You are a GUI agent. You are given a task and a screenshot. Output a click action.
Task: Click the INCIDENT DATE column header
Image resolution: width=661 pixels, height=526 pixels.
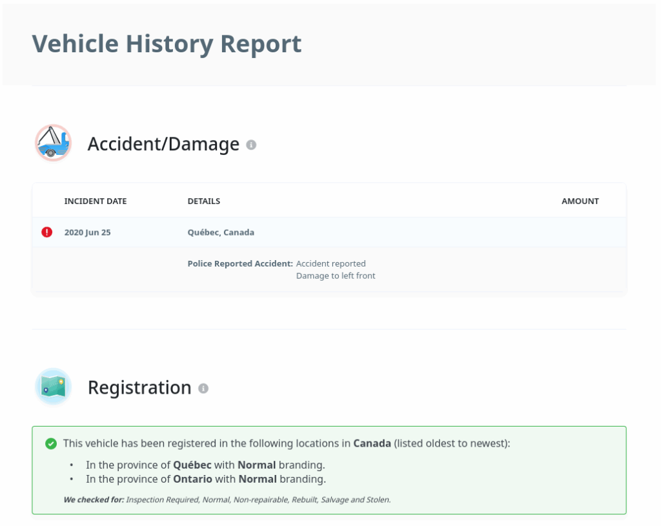[96, 201]
